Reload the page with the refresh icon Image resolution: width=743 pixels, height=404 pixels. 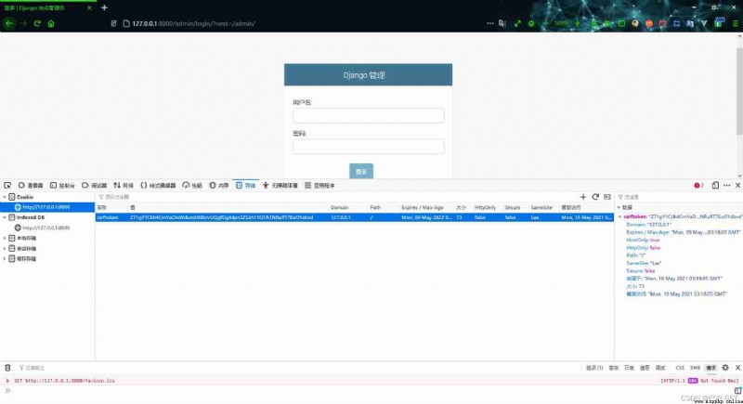click(x=37, y=23)
